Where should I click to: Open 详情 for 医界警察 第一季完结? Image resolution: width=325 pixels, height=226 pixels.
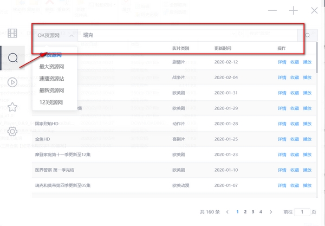282,170
